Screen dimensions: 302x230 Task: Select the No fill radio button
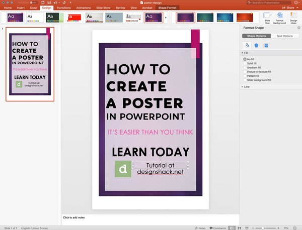point(245,59)
